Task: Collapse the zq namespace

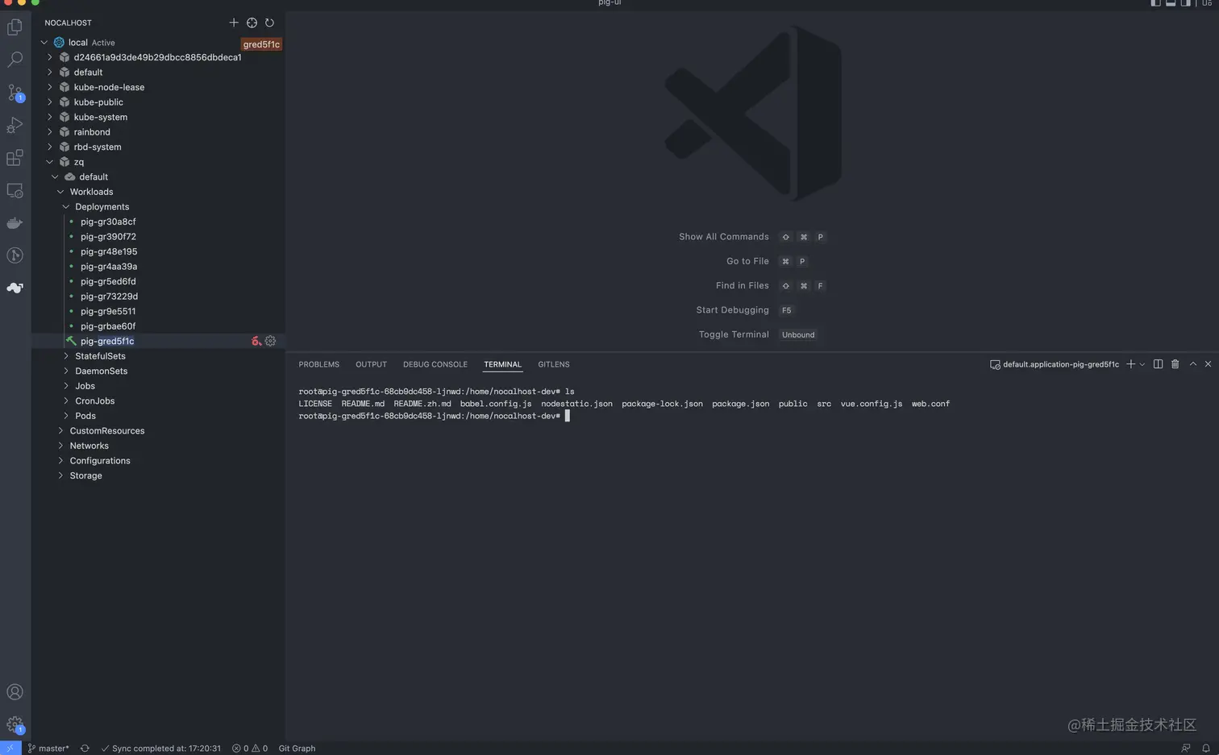Action: [50, 161]
